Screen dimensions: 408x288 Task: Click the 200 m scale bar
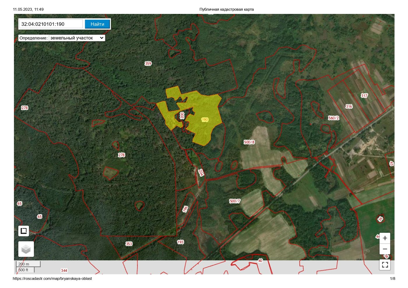coord(28,264)
